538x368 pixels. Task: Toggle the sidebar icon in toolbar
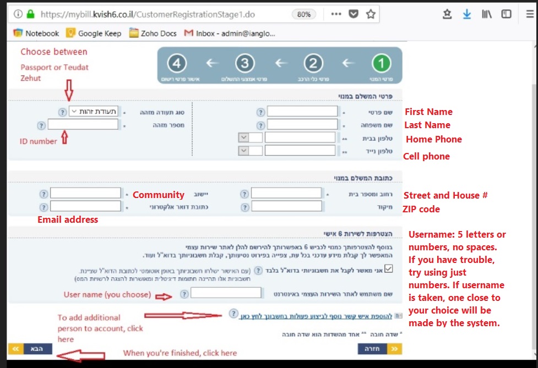507,14
